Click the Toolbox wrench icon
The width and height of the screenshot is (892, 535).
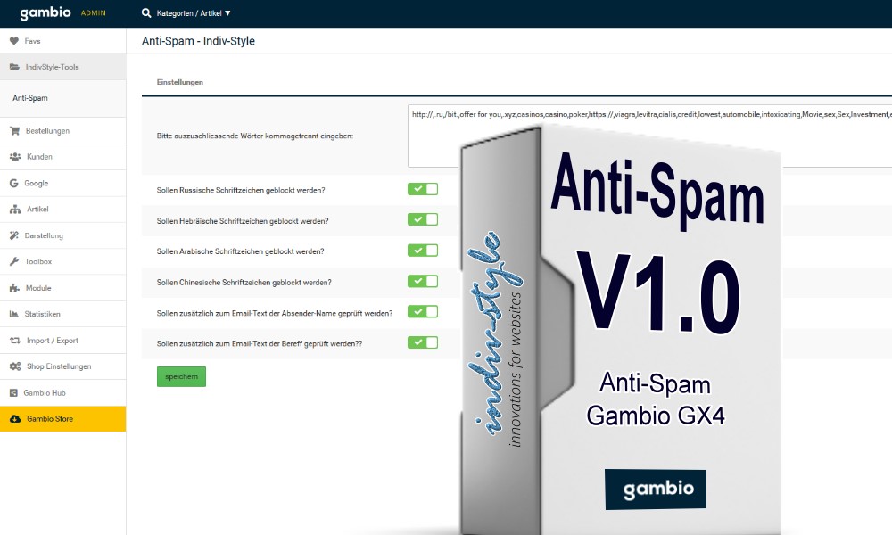(14, 261)
